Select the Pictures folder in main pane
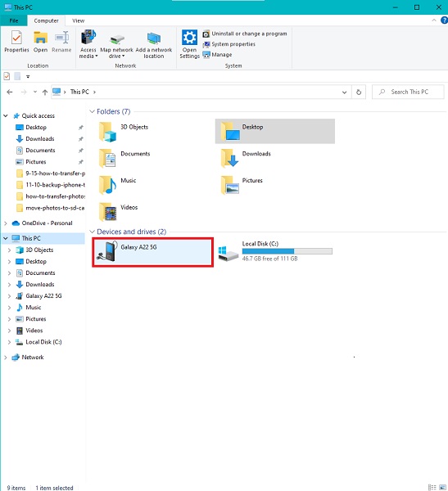Viewport: 448px width, 491px height. tap(275, 185)
